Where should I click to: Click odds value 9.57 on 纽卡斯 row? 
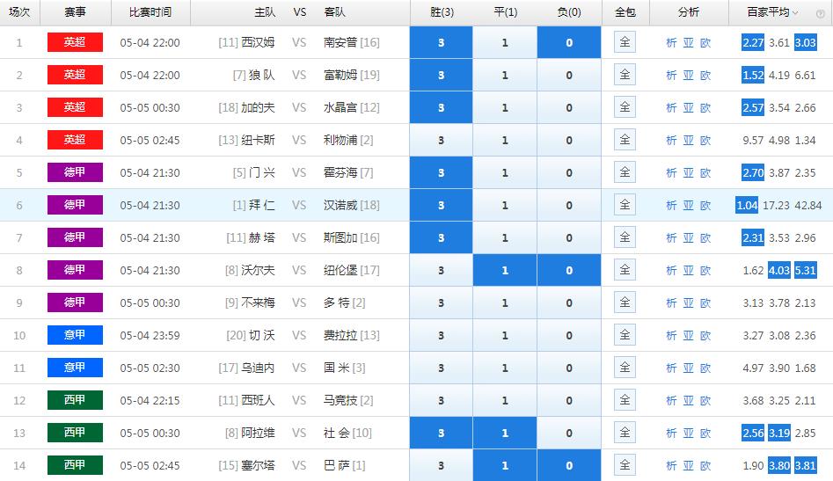753,140
